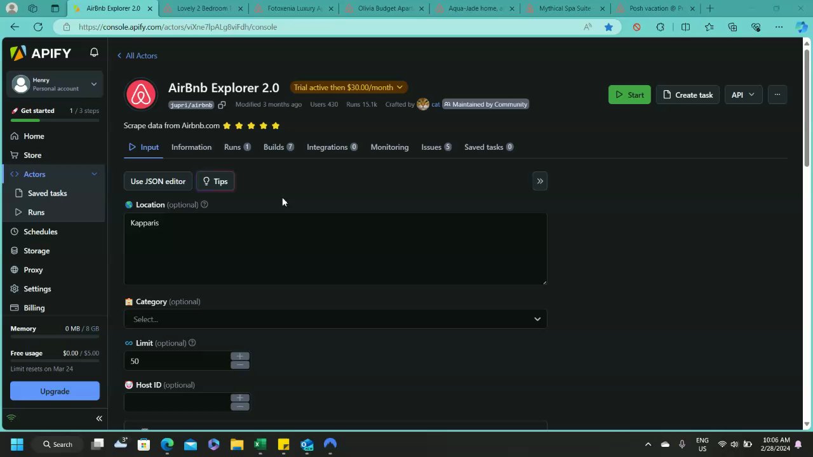Open the Integrations tab
The height and width of the screenshot is (457, 813).
(x=332, y=147)
